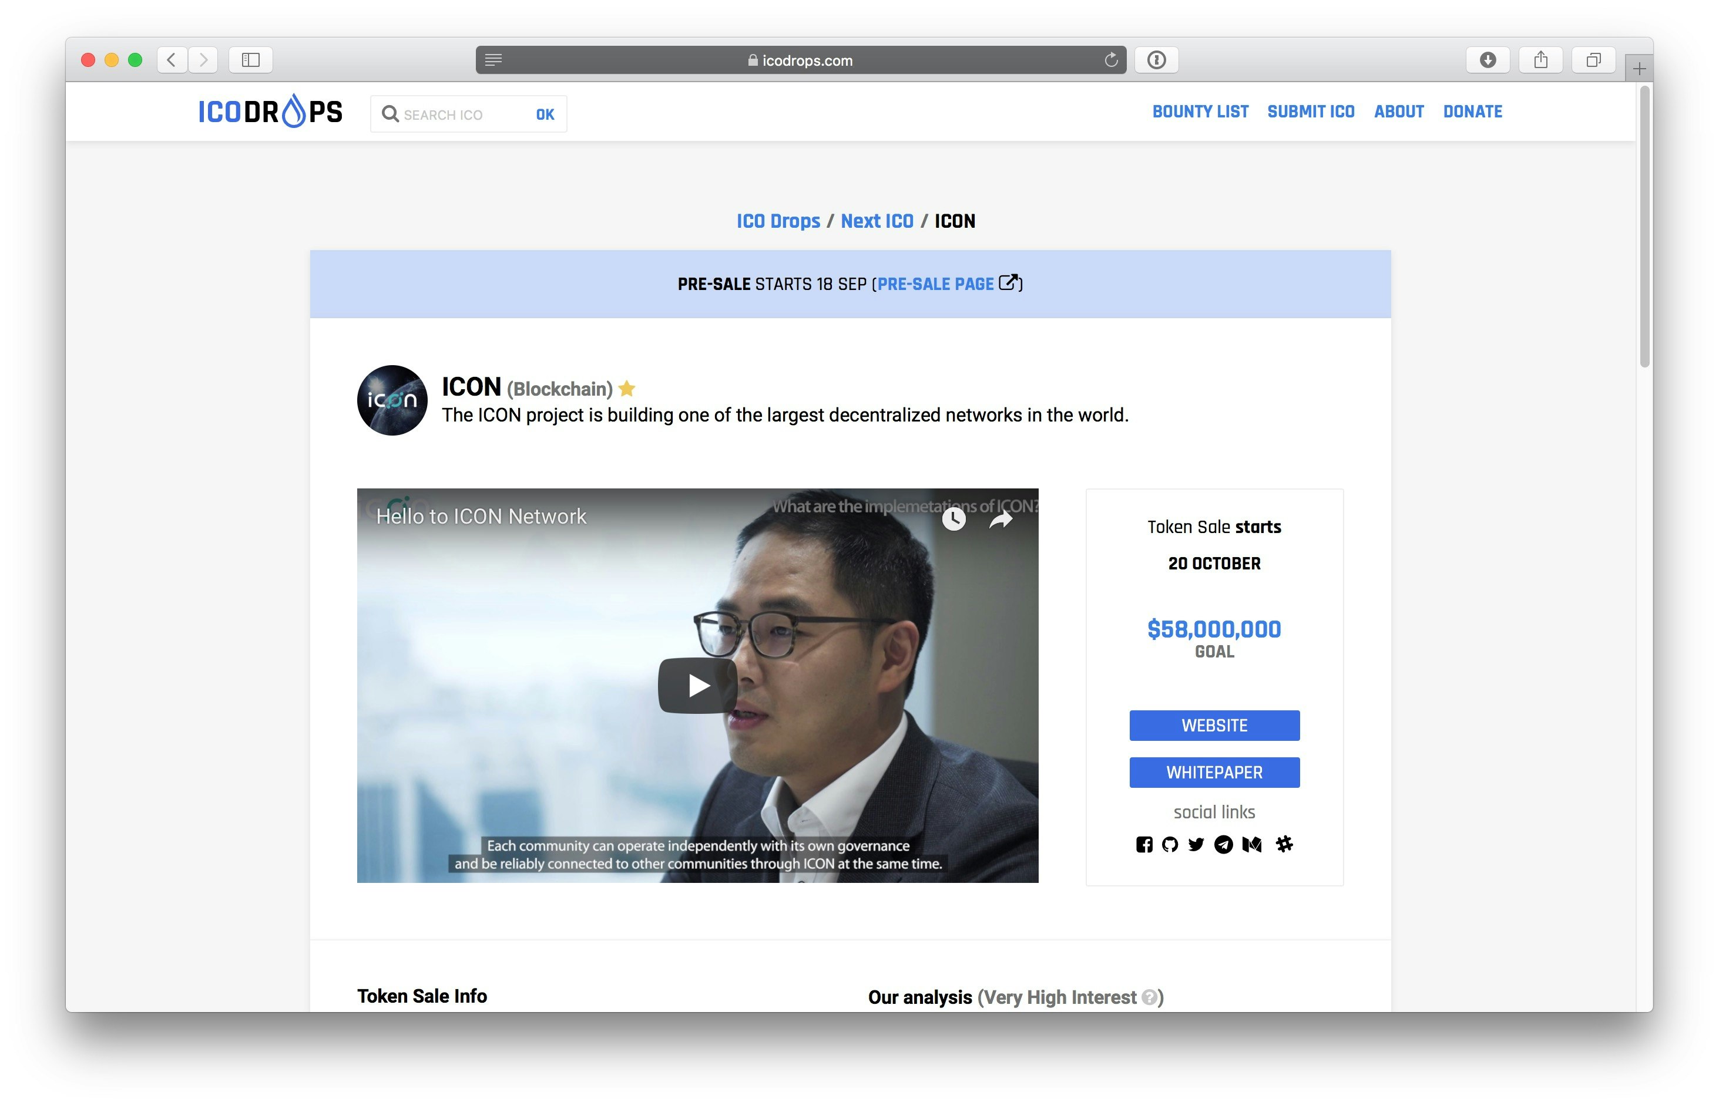This screenshot has width=1719, height=1106.
Task: Click the Our analysis heading
Action: coord(920,997)
